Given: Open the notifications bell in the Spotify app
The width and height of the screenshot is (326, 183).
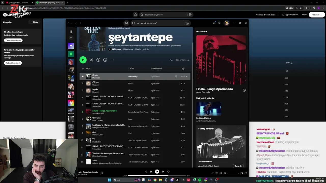Looking at the screenshot, I should point(214,23).
